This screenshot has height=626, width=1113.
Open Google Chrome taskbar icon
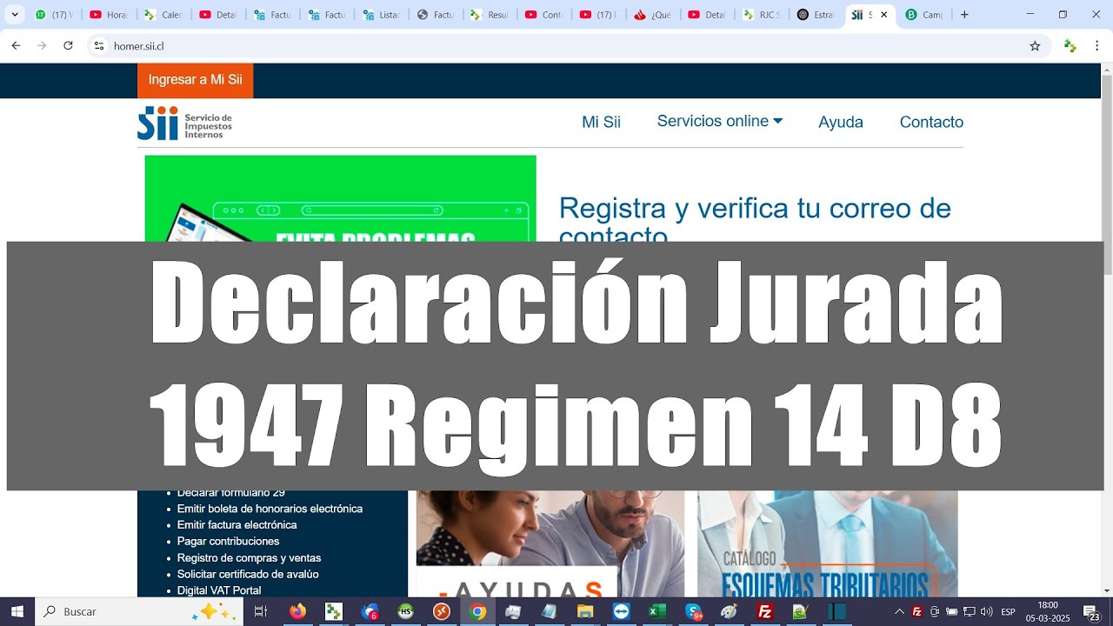(477, 612)
